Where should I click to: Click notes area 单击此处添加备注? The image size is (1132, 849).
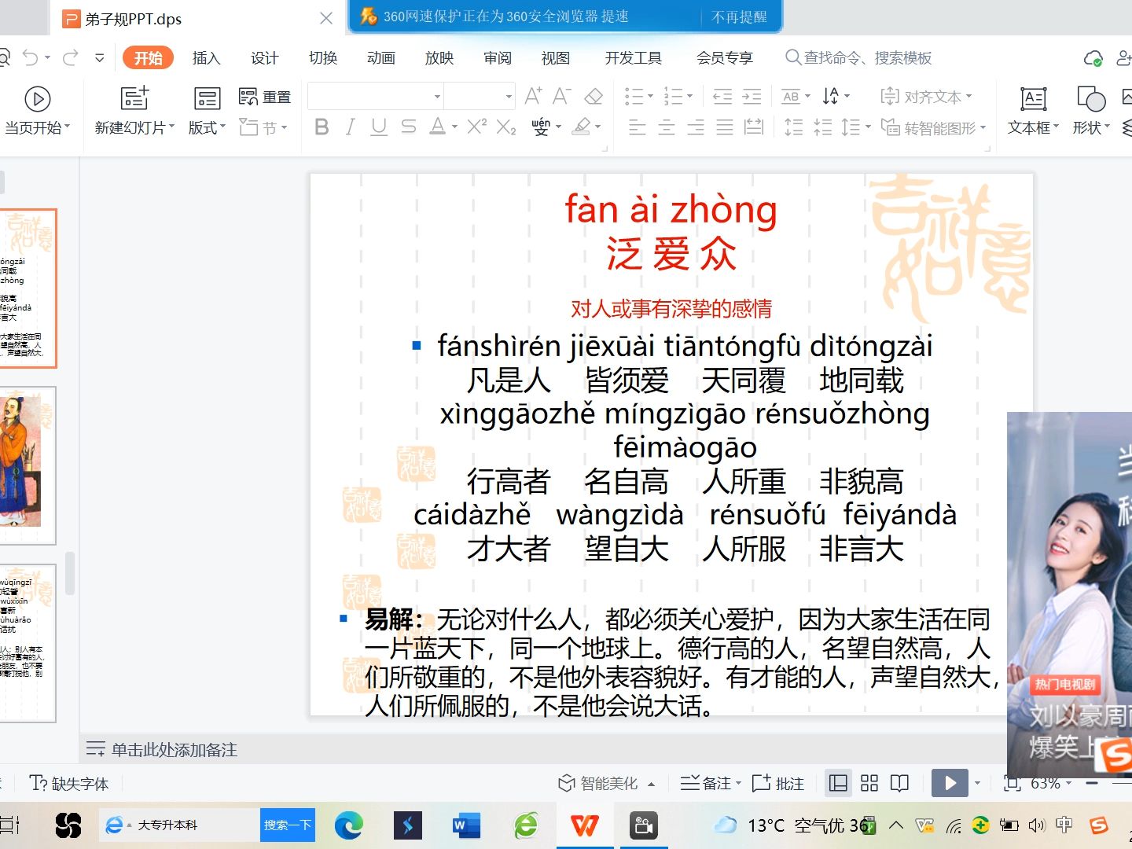[174, 749]
